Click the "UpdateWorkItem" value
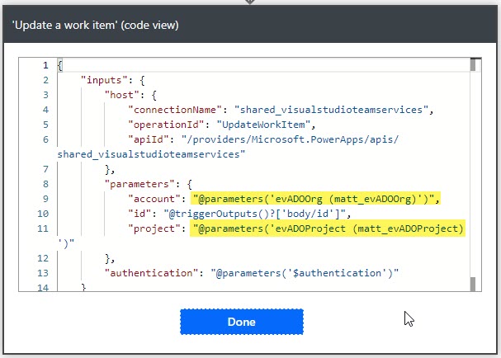Viewport: 501px width, 358px height. coord(263,125)
